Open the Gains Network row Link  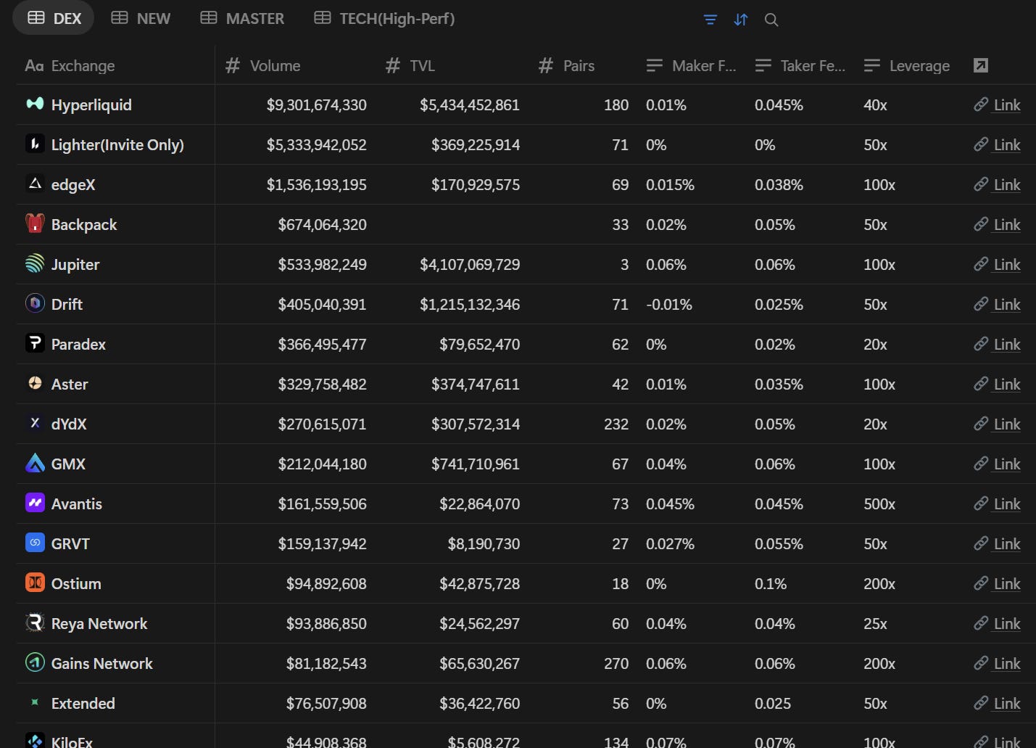tap(1007, 663)
